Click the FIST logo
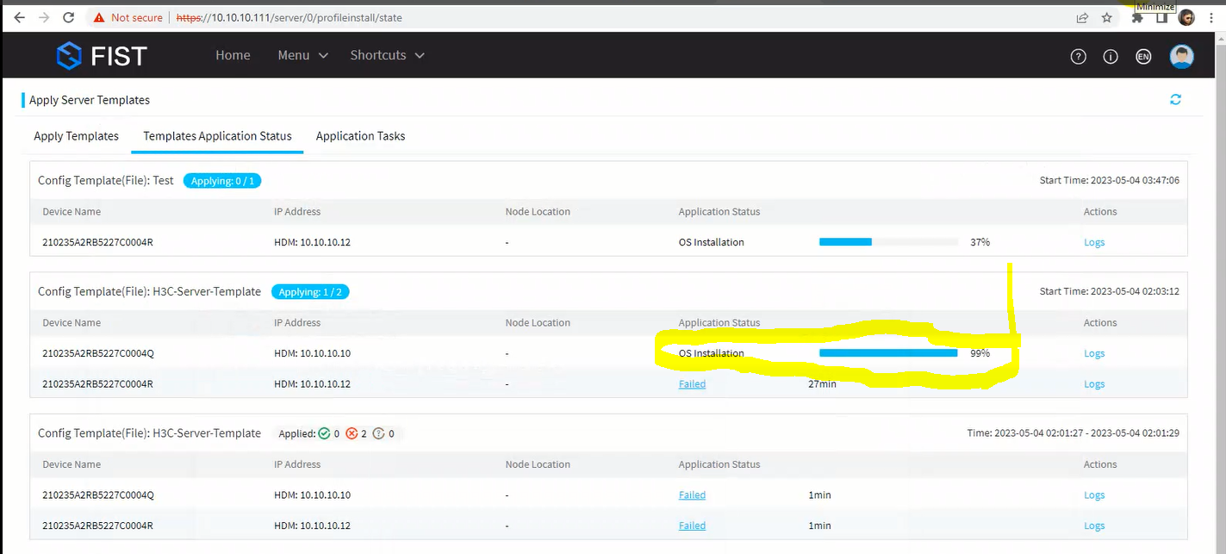Image resolution: width=1226 pixels, height=554 pixels. click(102, 56)
